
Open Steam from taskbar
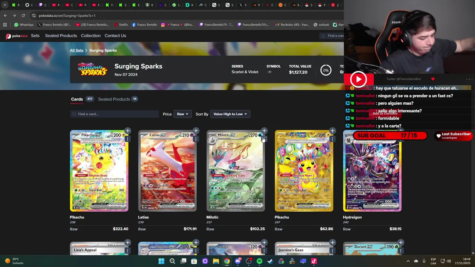point(270,261)
